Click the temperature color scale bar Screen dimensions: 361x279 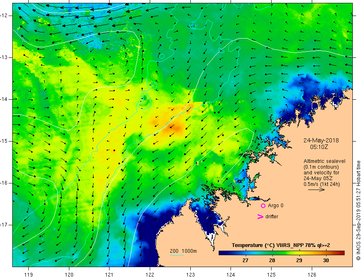[x=281, y=253]
